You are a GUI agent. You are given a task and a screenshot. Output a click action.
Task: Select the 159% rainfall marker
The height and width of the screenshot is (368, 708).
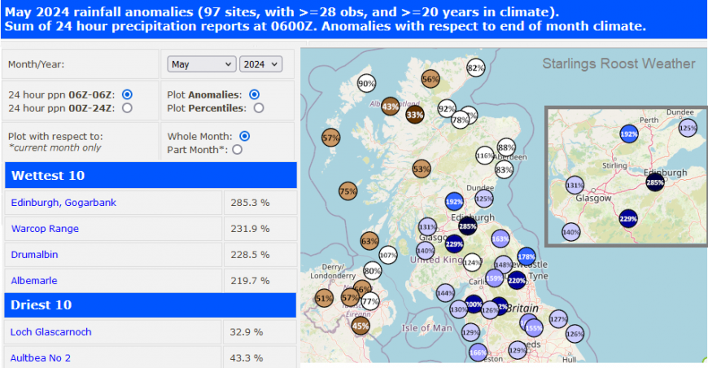click(495, 278)
